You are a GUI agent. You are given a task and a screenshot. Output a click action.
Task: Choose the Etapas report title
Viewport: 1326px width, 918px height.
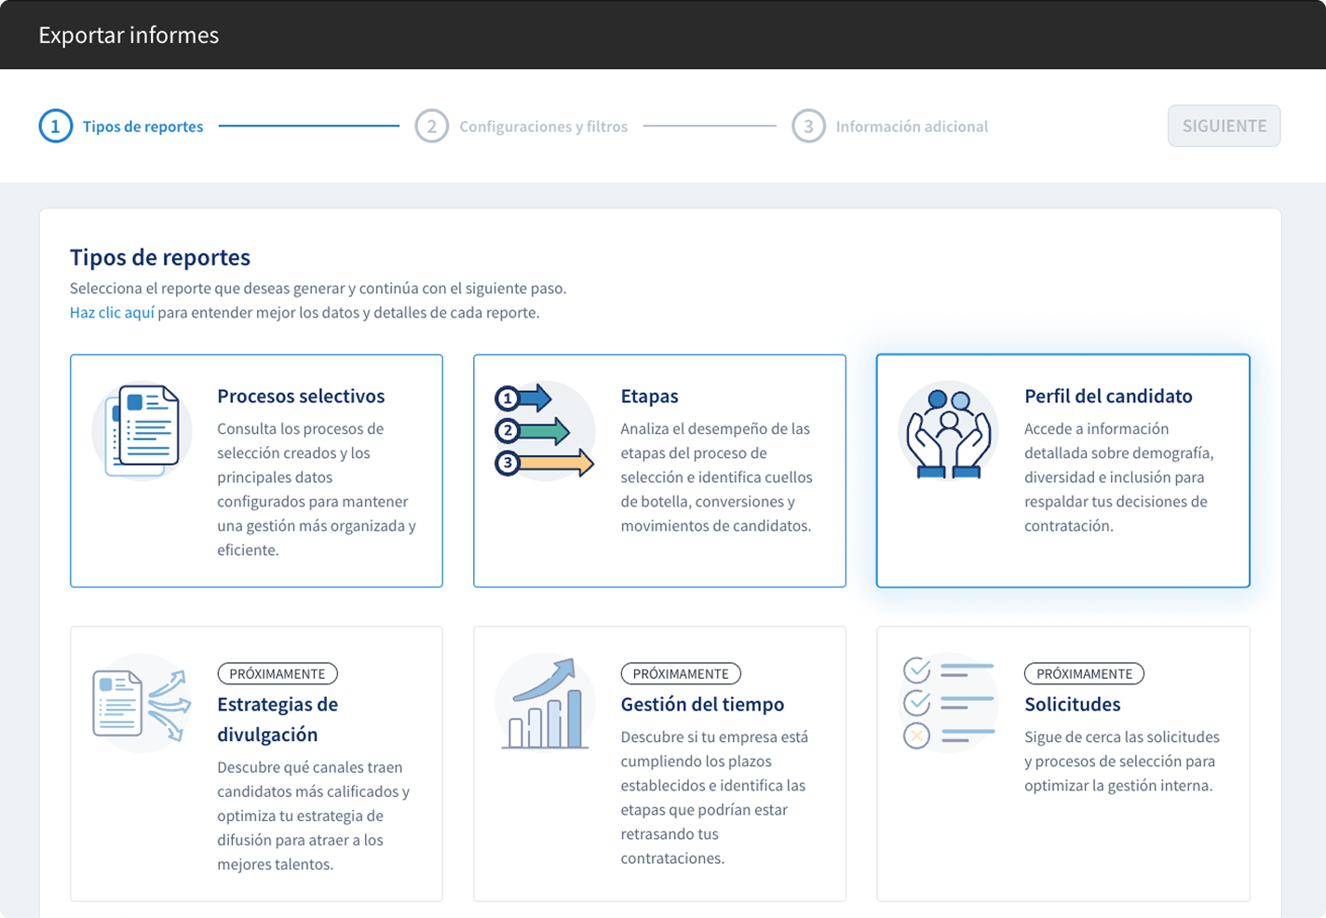(x=649, y=396)
